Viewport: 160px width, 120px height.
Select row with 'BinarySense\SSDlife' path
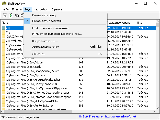(x=78, y=71)
